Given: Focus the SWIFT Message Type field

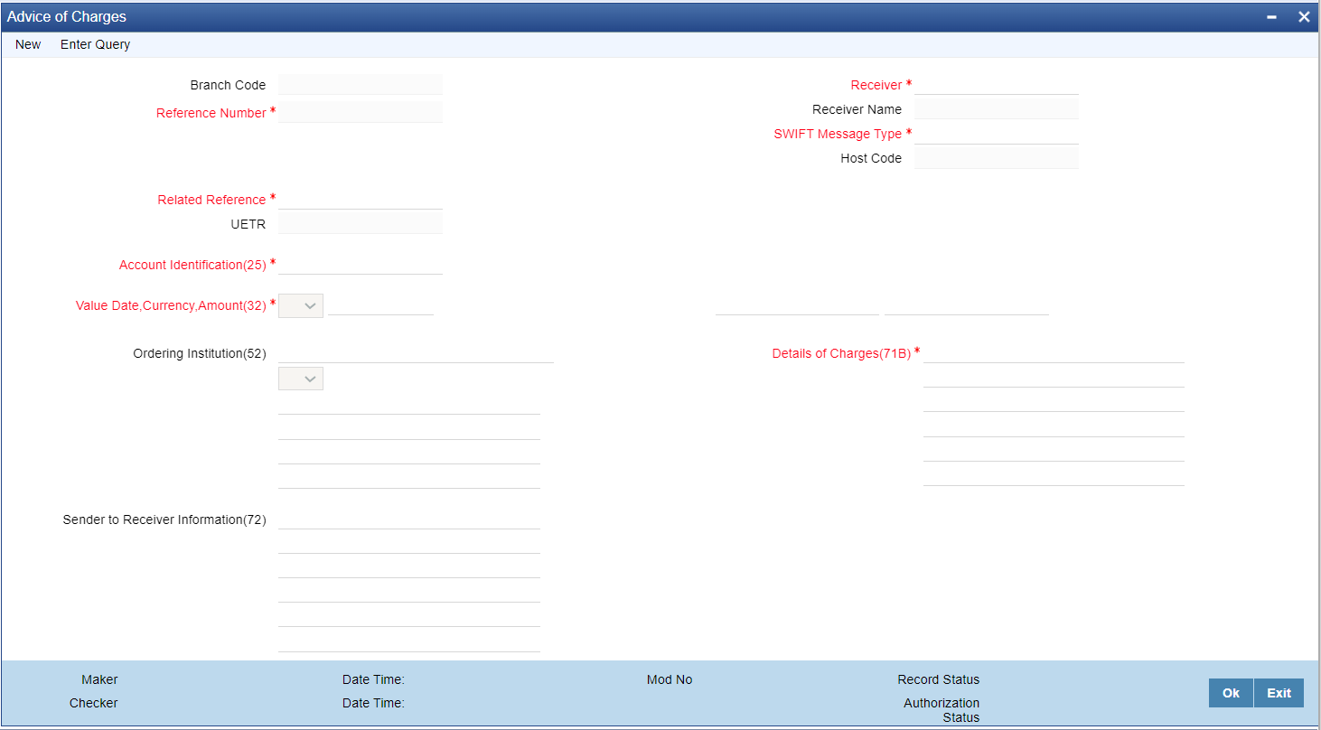Looking at the screenshot, I should (997, 134).
